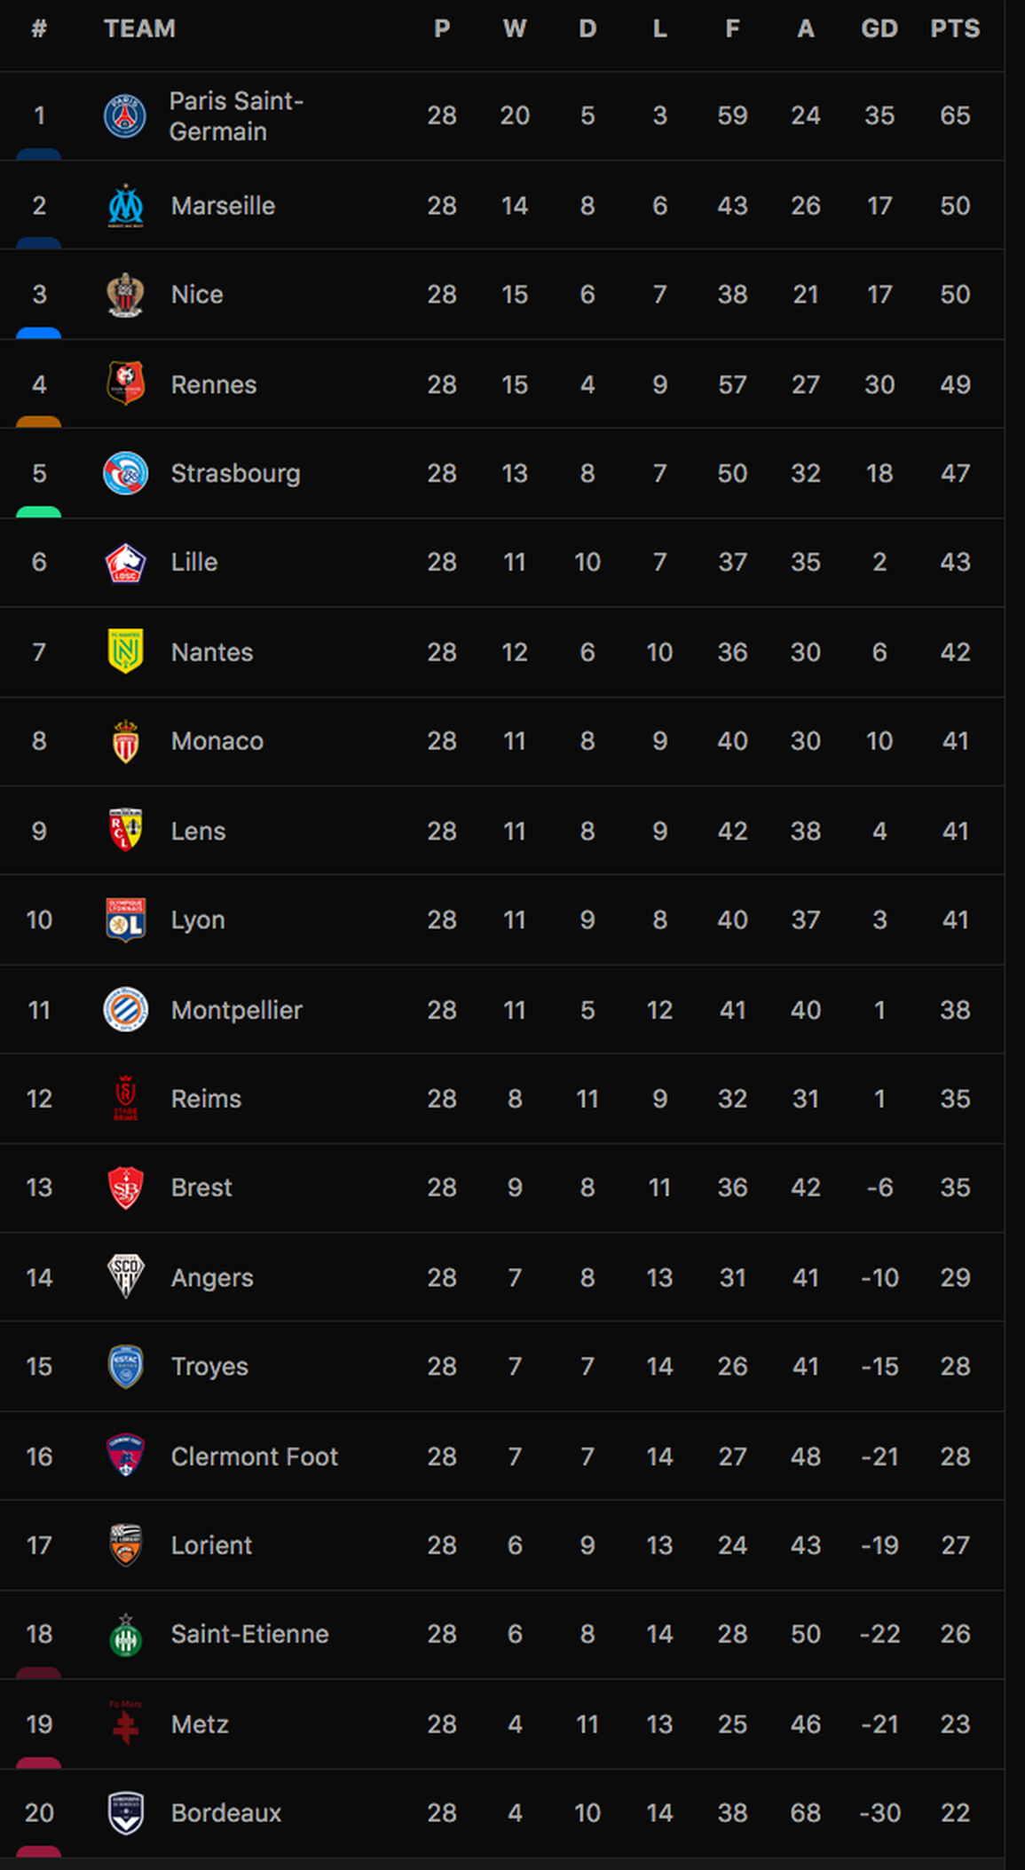Click the Saint-Etienne green crest
Viewport: 1025px width, 1870px height.
(125, 1634)
